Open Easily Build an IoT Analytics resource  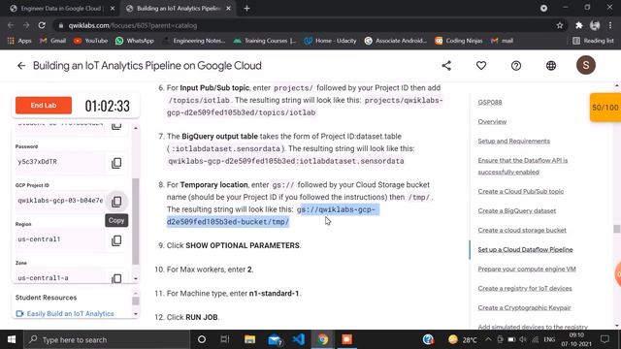point(71,313)
